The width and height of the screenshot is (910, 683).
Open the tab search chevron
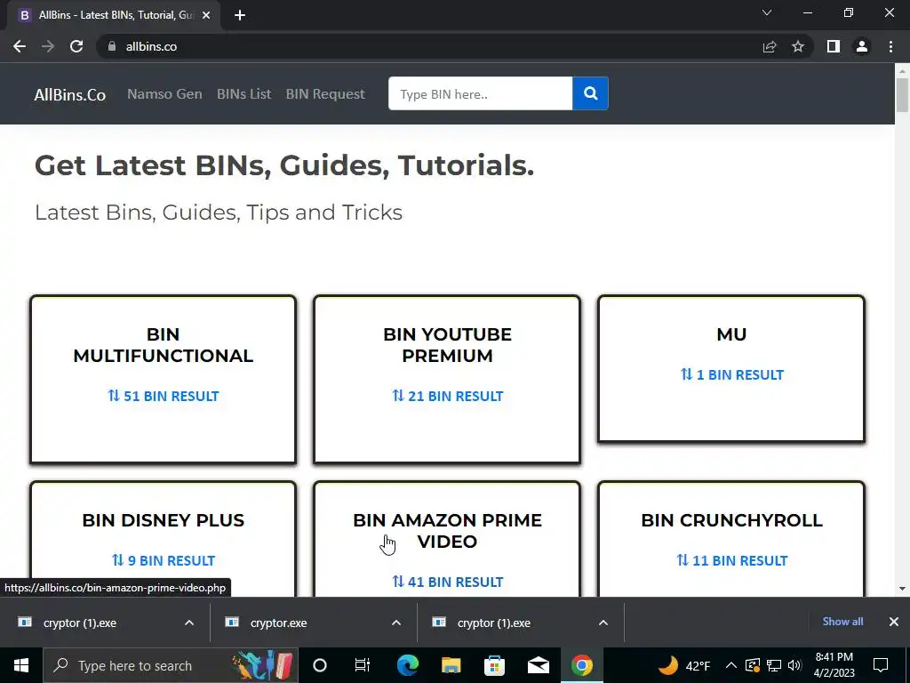click(x=767, y=12)
